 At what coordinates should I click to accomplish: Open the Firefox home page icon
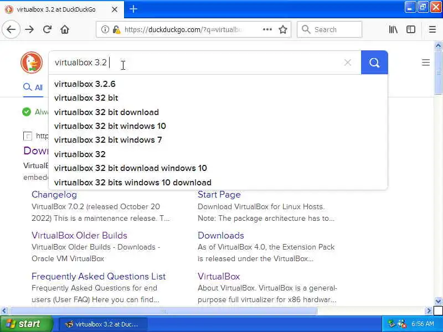pyautogui.click(x=65, y=29)
